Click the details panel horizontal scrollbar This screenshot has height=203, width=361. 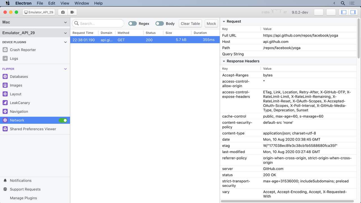[x=287, y=201]
